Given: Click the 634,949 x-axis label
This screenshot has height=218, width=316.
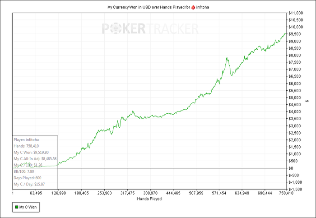Looking at the screenshot, I should (242, 193).
